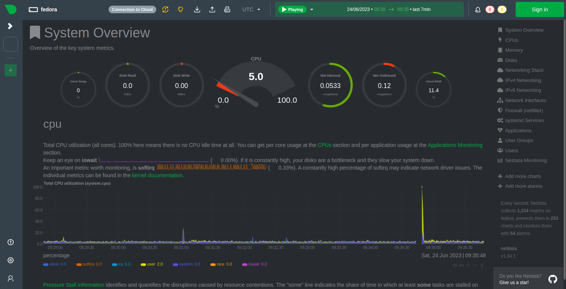The height and width of the screenshot is (289, 566).
Task: Open the UTC timezone dropdown
Action: pyautogui.click(x=252, y=9)
